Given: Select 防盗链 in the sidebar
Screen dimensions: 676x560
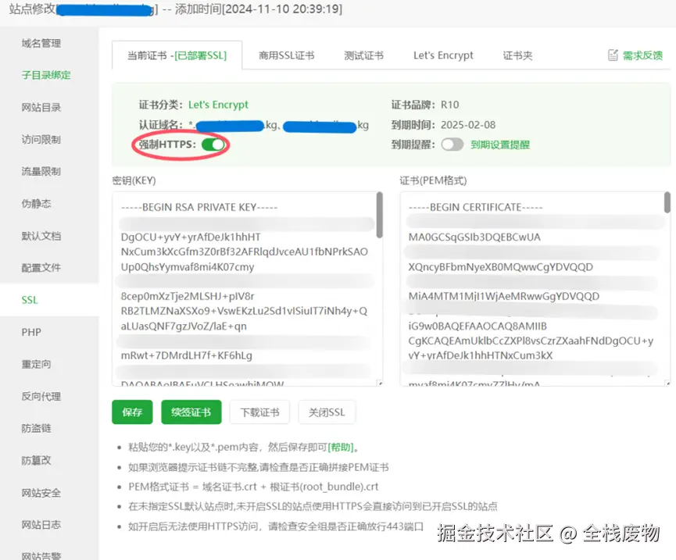Looking at the screenshot, I should (36, 428).
